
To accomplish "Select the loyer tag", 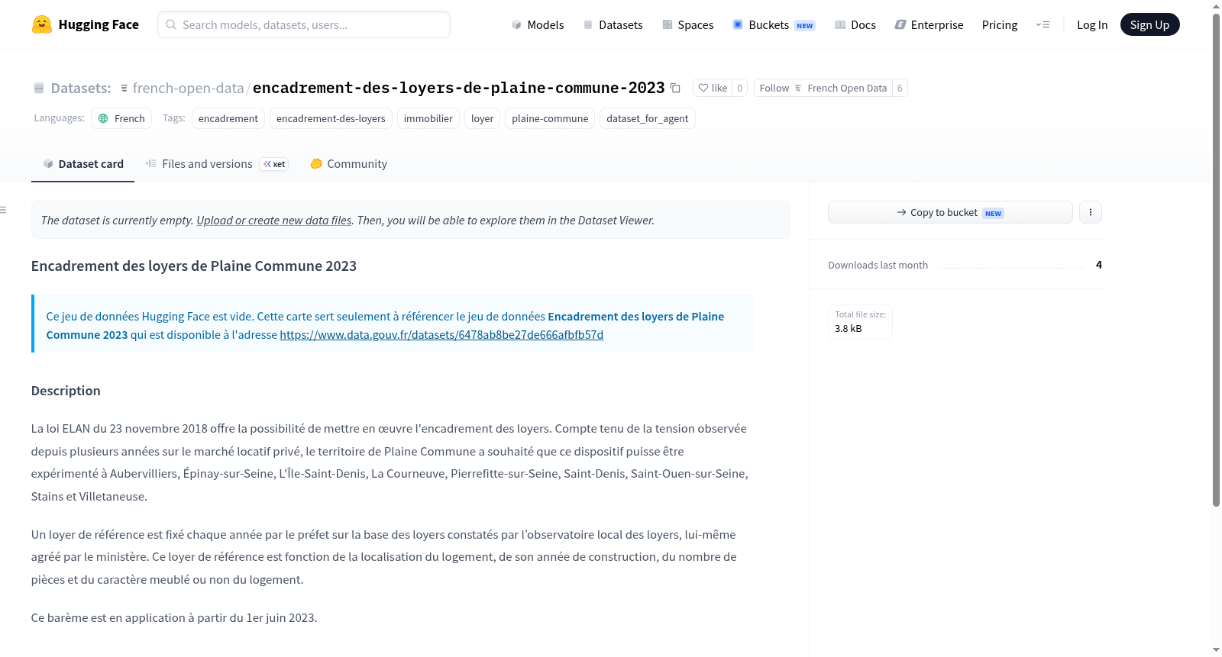I will click(x=482, y=118).
